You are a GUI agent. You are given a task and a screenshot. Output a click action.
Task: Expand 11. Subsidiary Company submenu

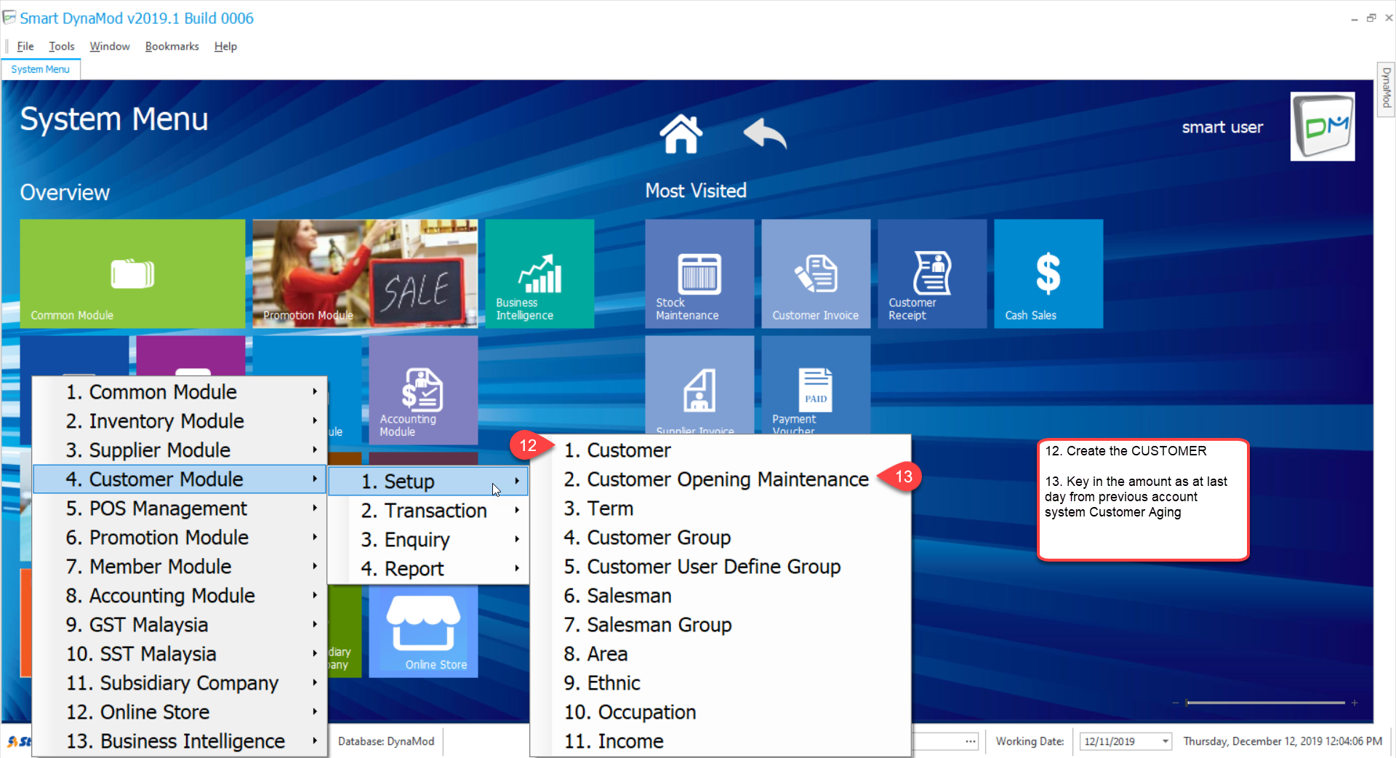click(180, 682)
